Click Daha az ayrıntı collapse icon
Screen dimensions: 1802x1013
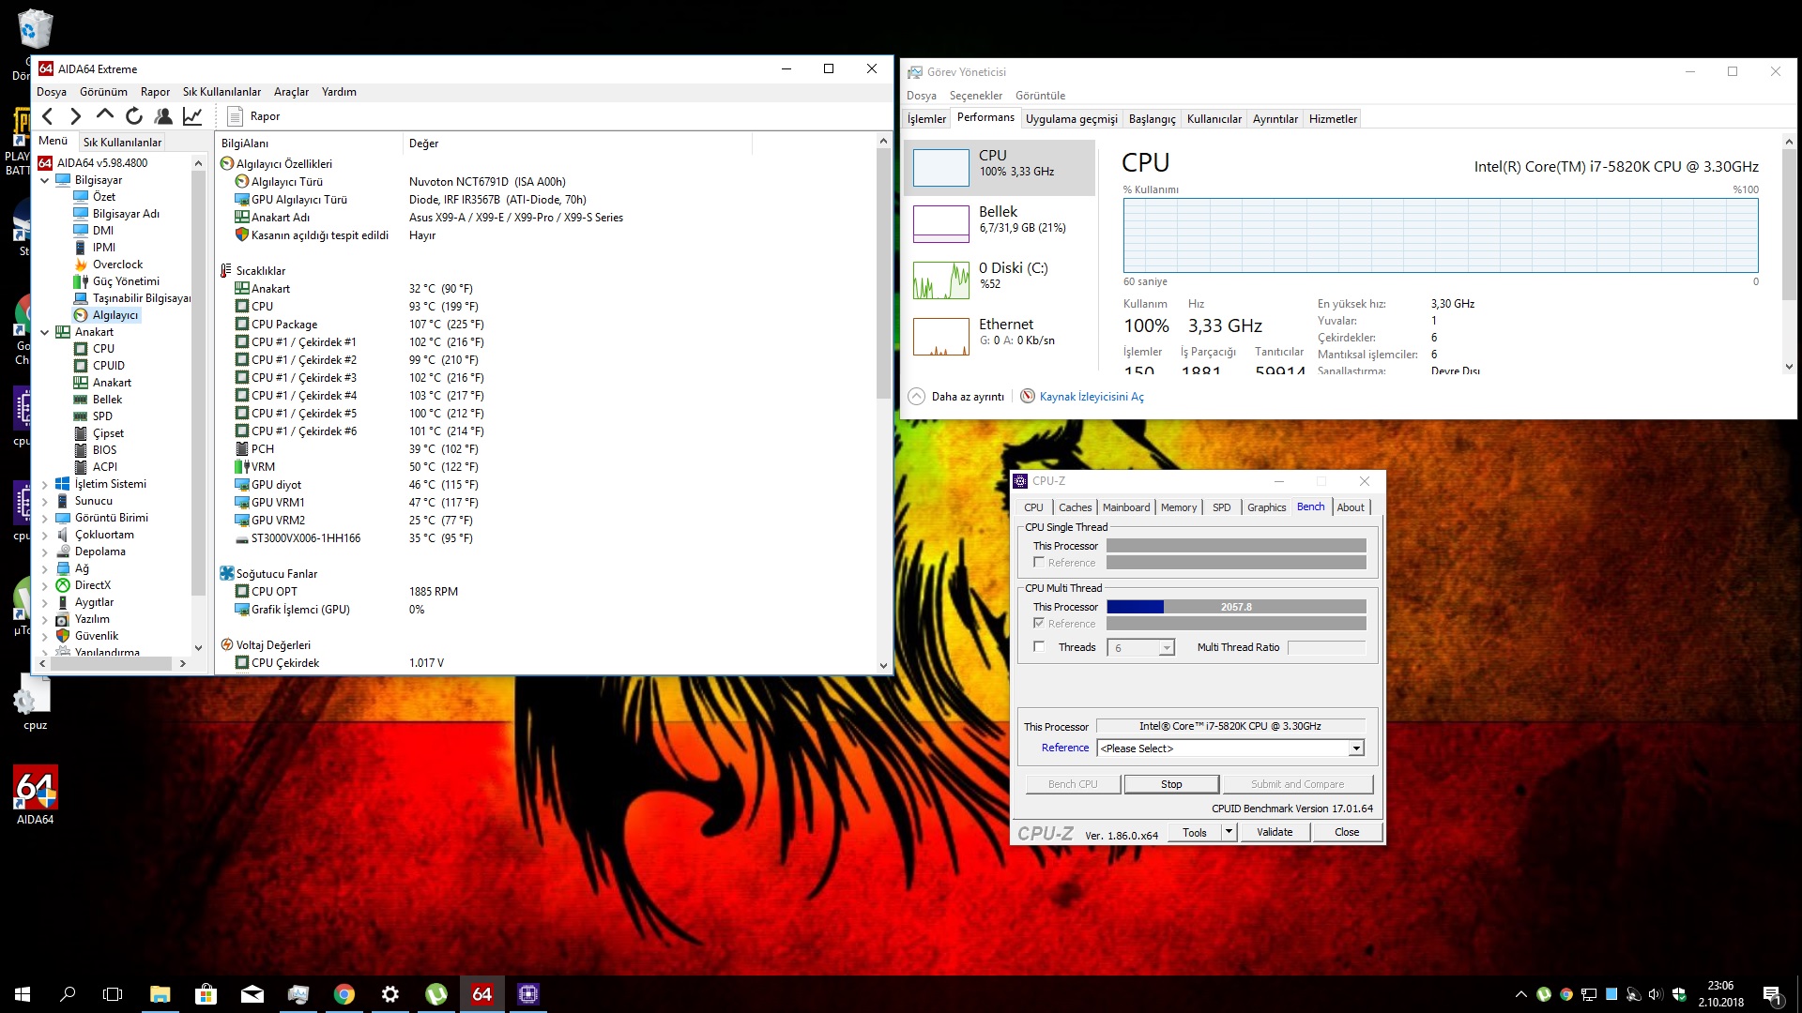point(916,397)
